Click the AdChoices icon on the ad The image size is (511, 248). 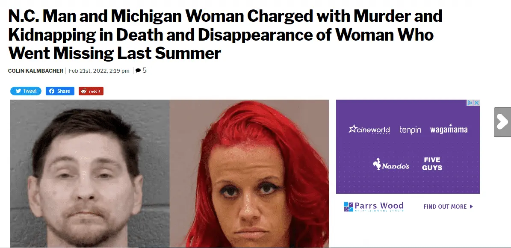click(470, 103)
